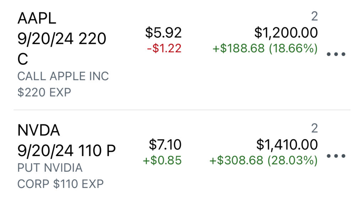The image size is (364, 201).
Task: Select the NVDA ticker symbol
Action: pos(38,130)
